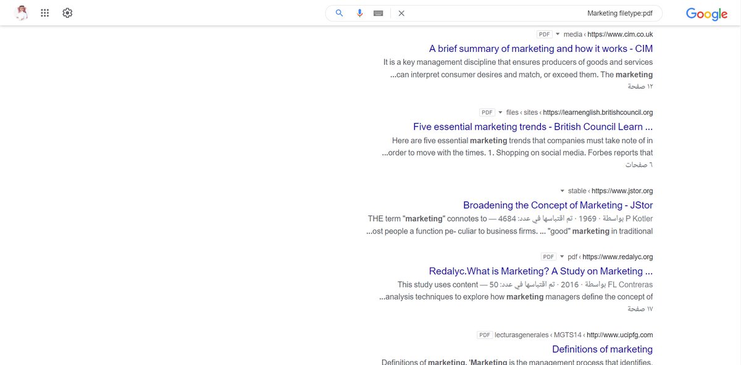This screenshot has width=741, height=365.
Task: Open 'Definitions of marketing' result
Action: [602, 349]
